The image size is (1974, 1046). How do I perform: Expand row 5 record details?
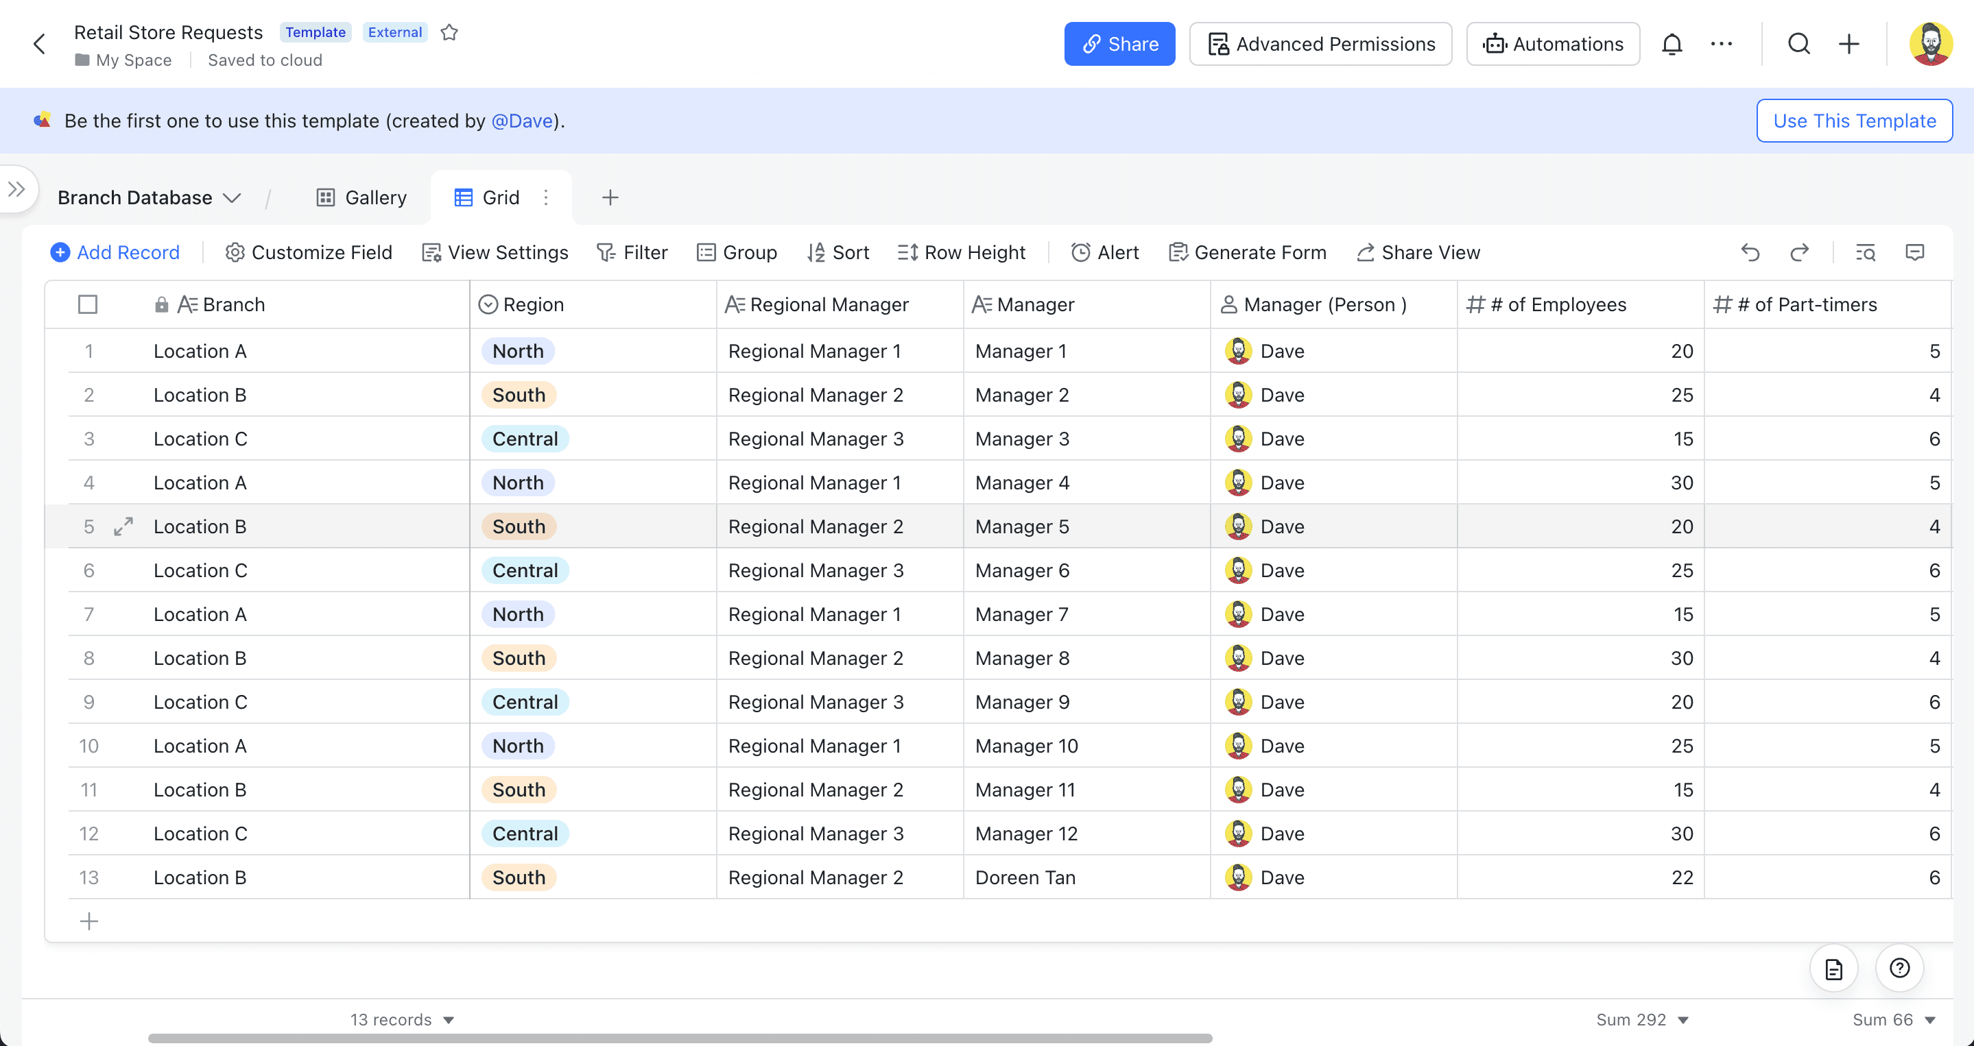click(x=123, y=527)
